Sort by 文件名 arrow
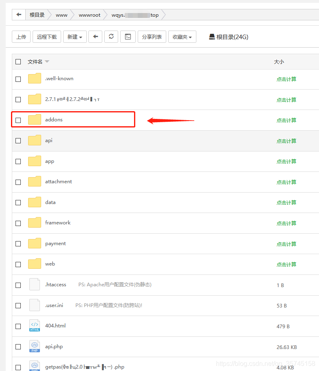 click(x=47, y=61)
